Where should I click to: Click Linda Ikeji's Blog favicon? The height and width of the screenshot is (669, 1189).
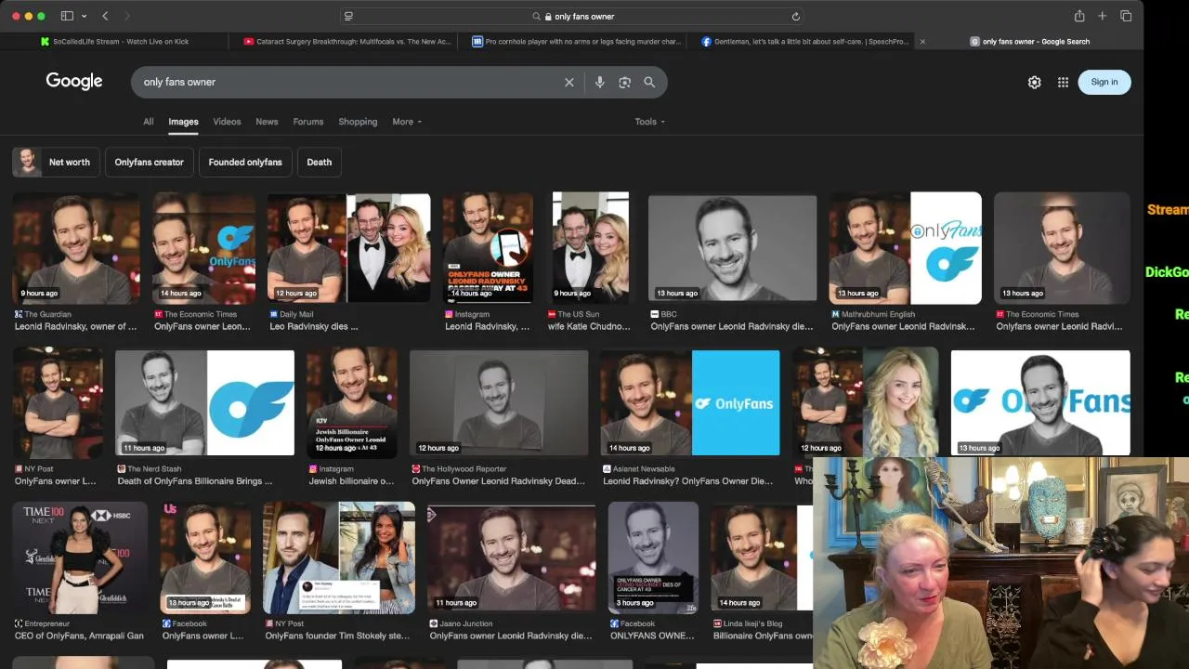(x=717, y=623)
